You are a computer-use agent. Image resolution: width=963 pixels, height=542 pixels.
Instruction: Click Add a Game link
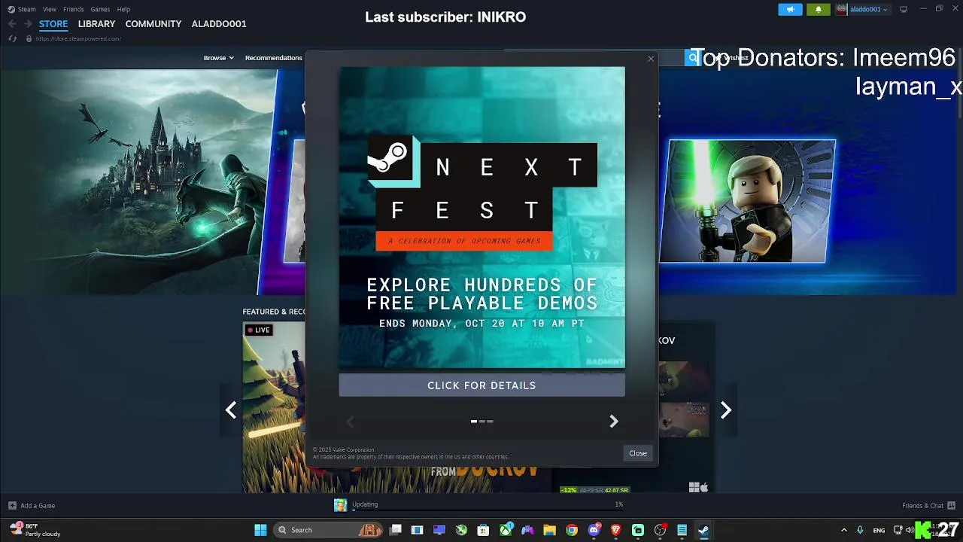[x=38, y=506]
